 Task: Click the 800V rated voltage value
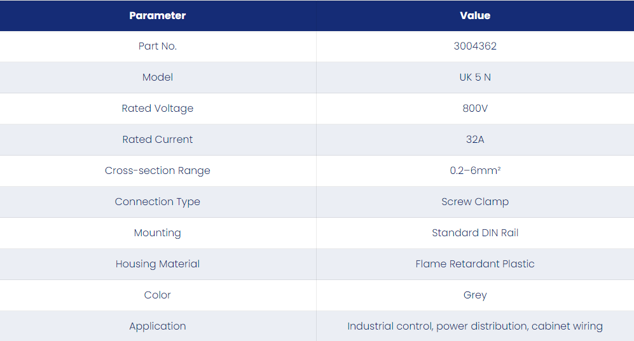tap(475, 108)
